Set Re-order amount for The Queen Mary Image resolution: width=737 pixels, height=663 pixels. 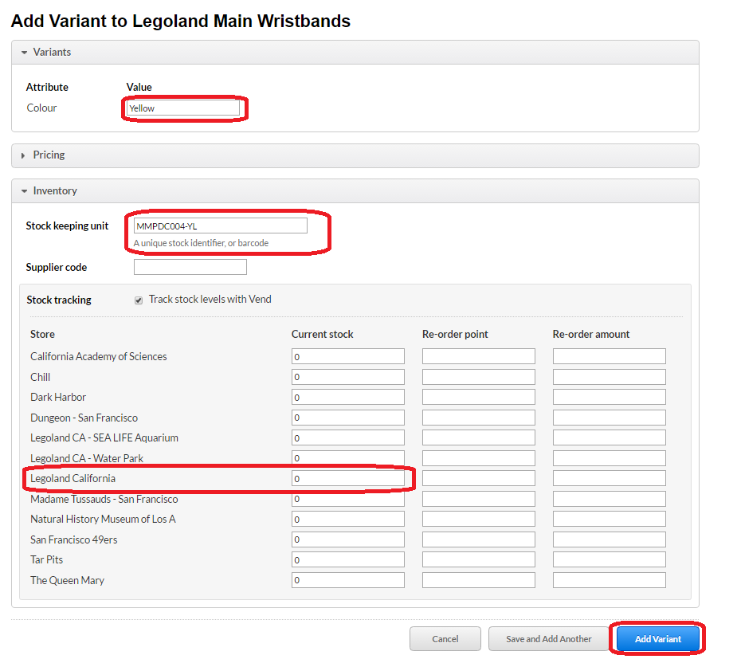(610, 580)
